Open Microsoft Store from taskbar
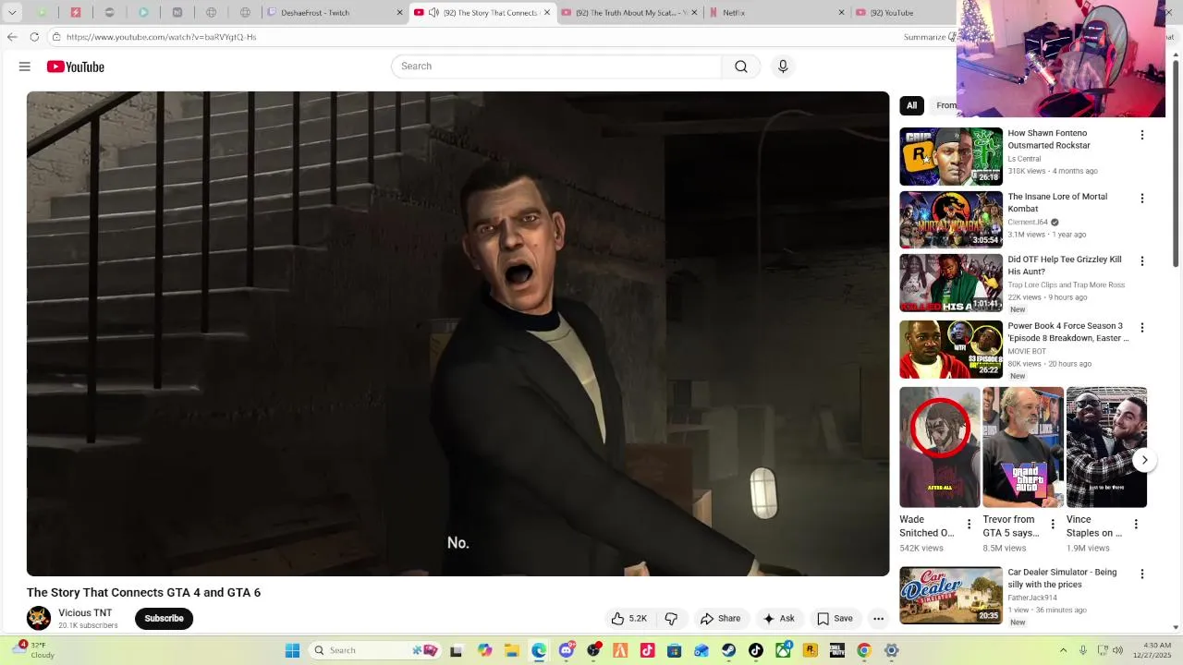 tap(675, 650)
